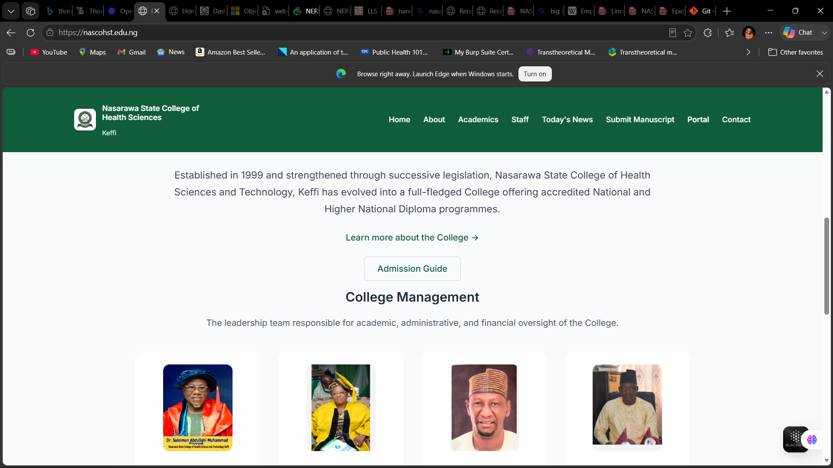Viewport: 833px width, 468px height.
Task: Open the Contact nav item
Action: click(736, 120)
